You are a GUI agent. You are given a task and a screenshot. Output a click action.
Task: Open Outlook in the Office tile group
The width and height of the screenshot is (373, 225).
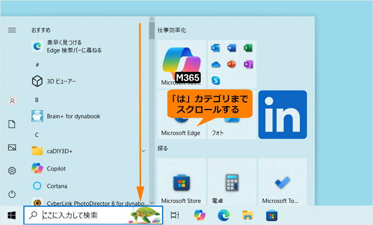215,48
